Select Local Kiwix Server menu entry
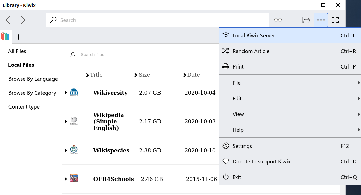Screen dimensions: 361x195 pos(290,35)
